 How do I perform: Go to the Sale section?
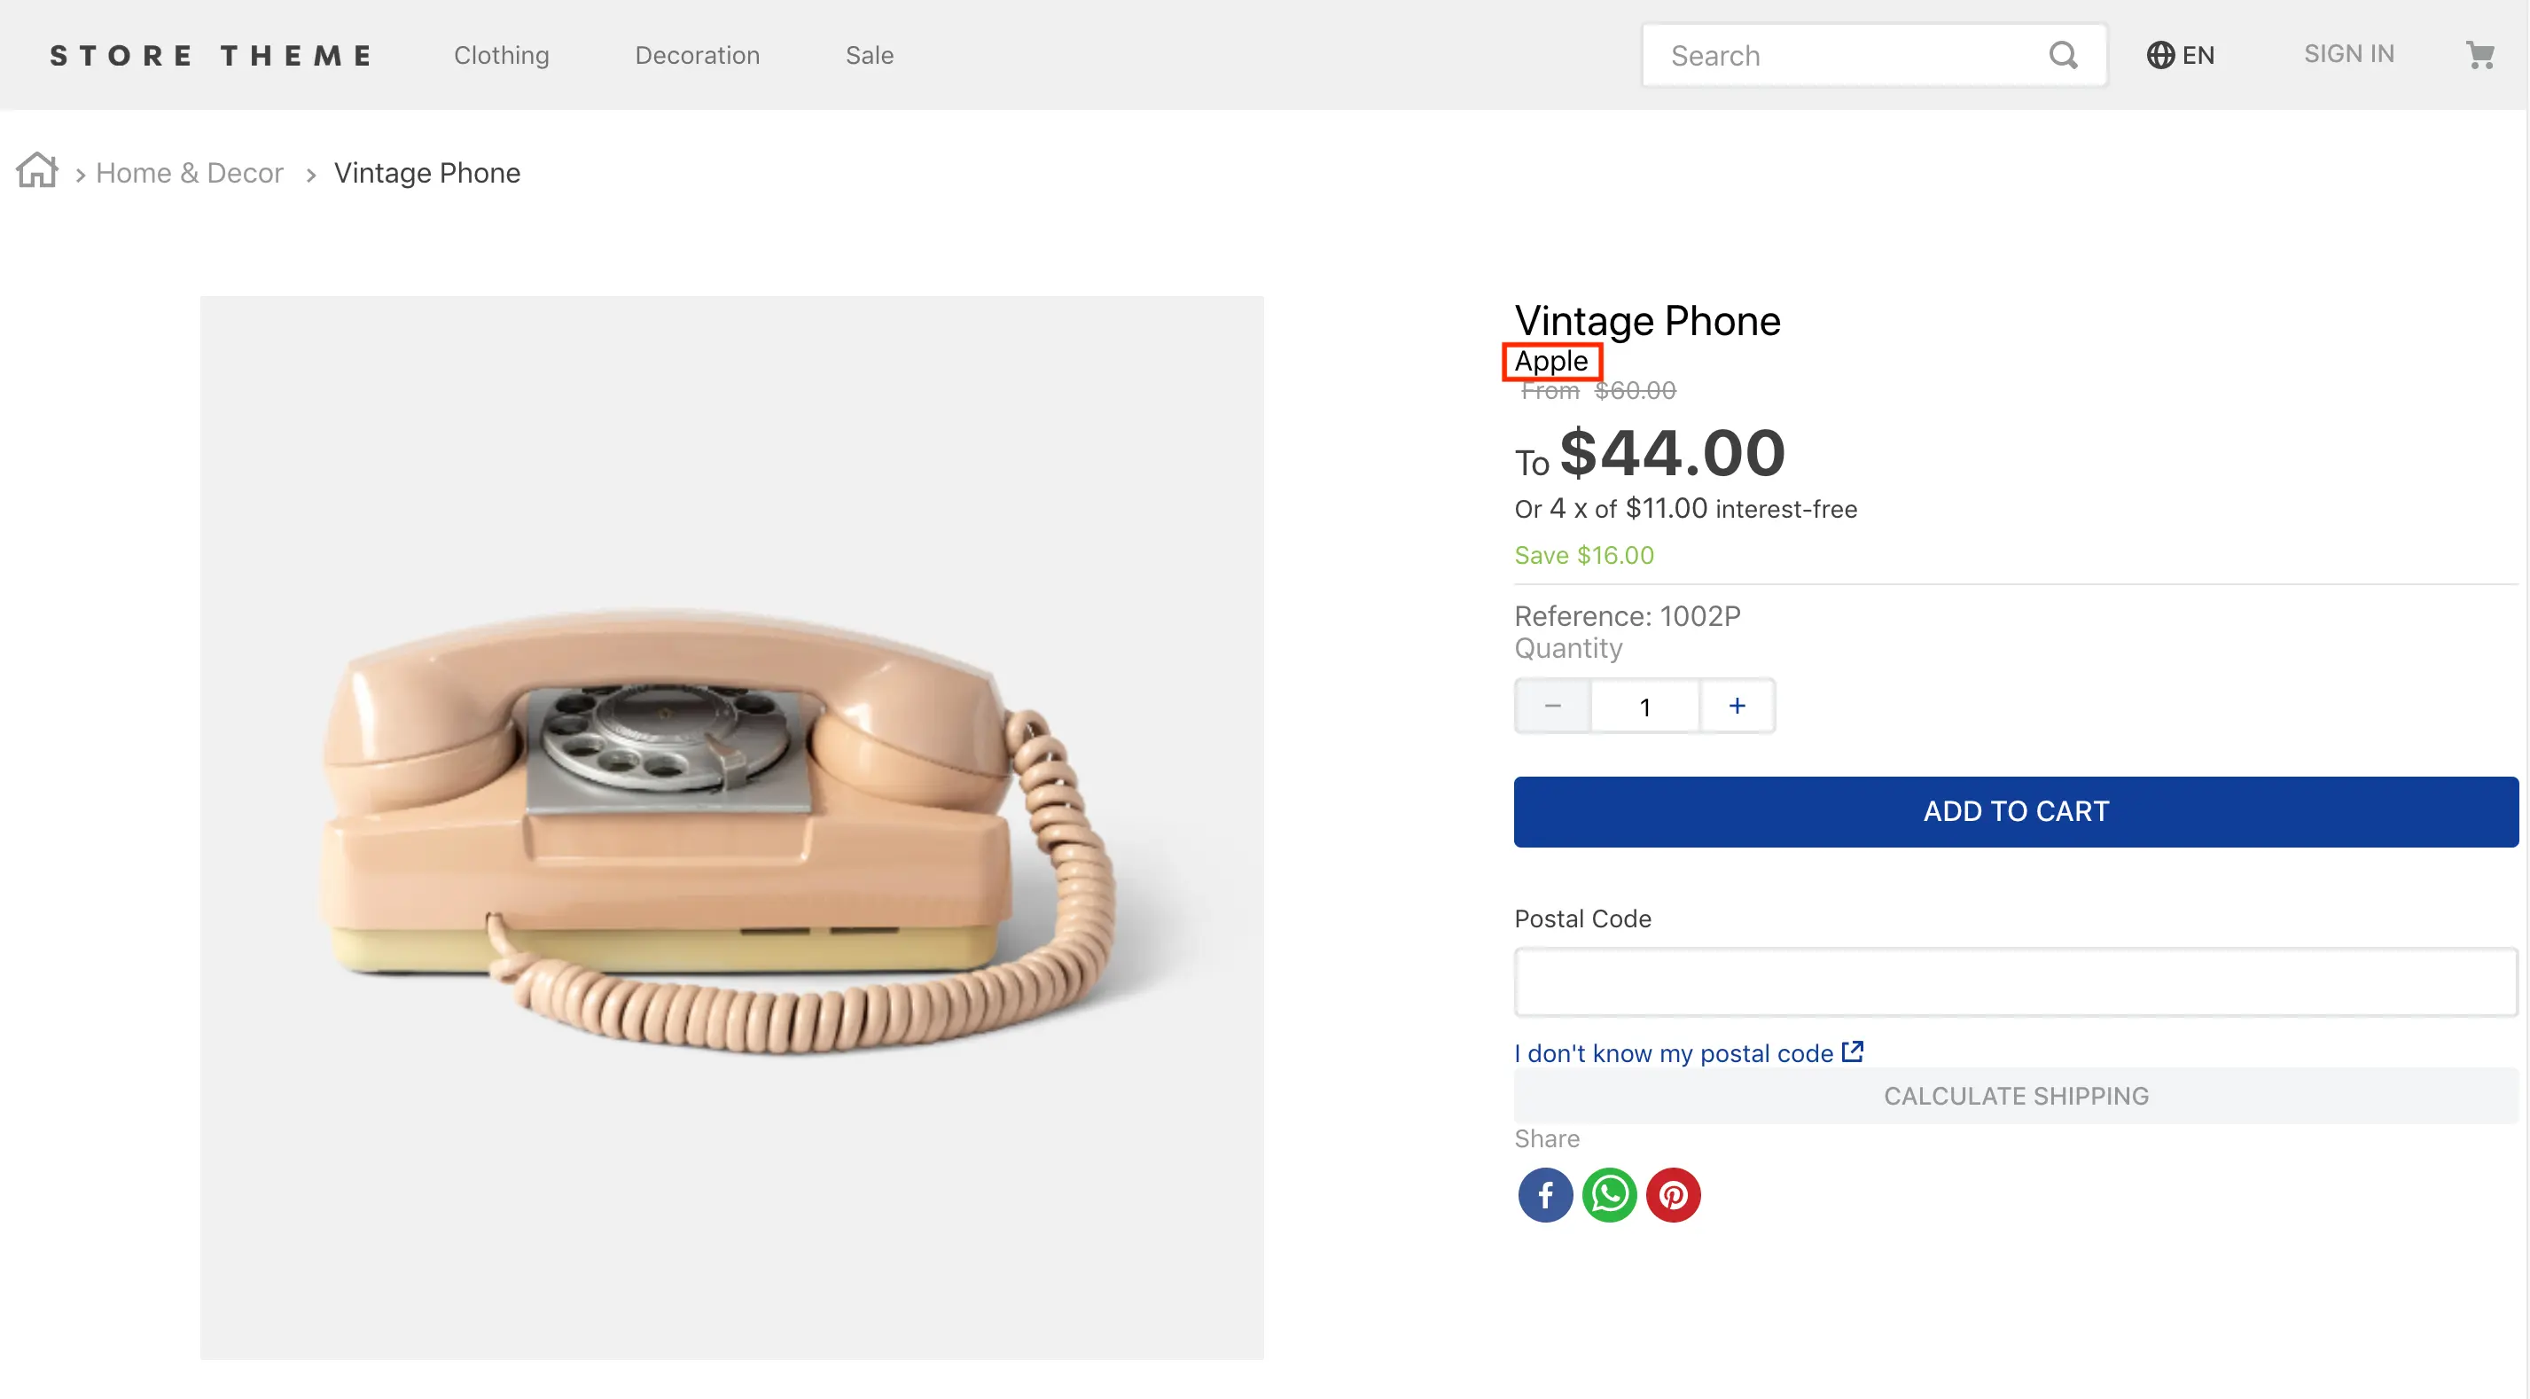pyautogui.click(x=870, y=55)
